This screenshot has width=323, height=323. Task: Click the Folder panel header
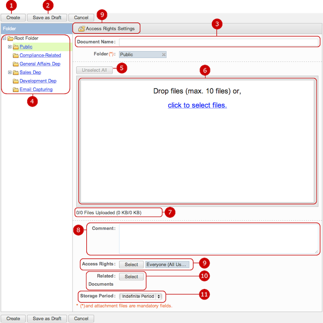click(x=36, y=29)
